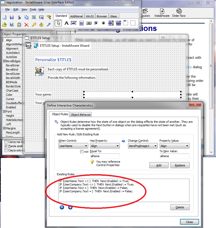Expand the Font property
Screen dimensions: 216x228
click(x=4, y=112)
